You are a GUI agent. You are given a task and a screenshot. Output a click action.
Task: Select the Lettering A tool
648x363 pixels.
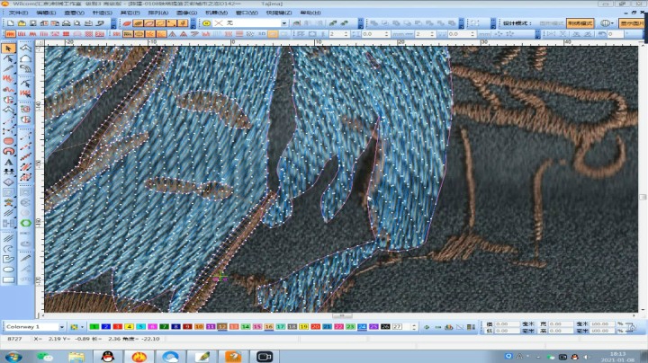[8, 162]
